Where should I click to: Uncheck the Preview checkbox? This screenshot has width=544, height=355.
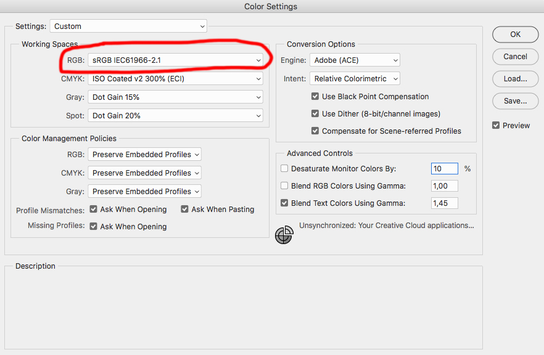tap(496, 125)
